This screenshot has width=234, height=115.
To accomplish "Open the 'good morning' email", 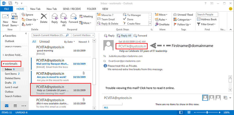I will pos(61,51).
